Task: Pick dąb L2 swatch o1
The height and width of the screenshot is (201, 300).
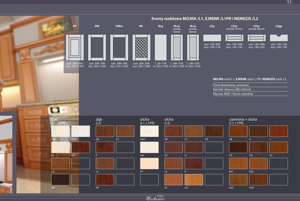Action: (x=125, y=131)
